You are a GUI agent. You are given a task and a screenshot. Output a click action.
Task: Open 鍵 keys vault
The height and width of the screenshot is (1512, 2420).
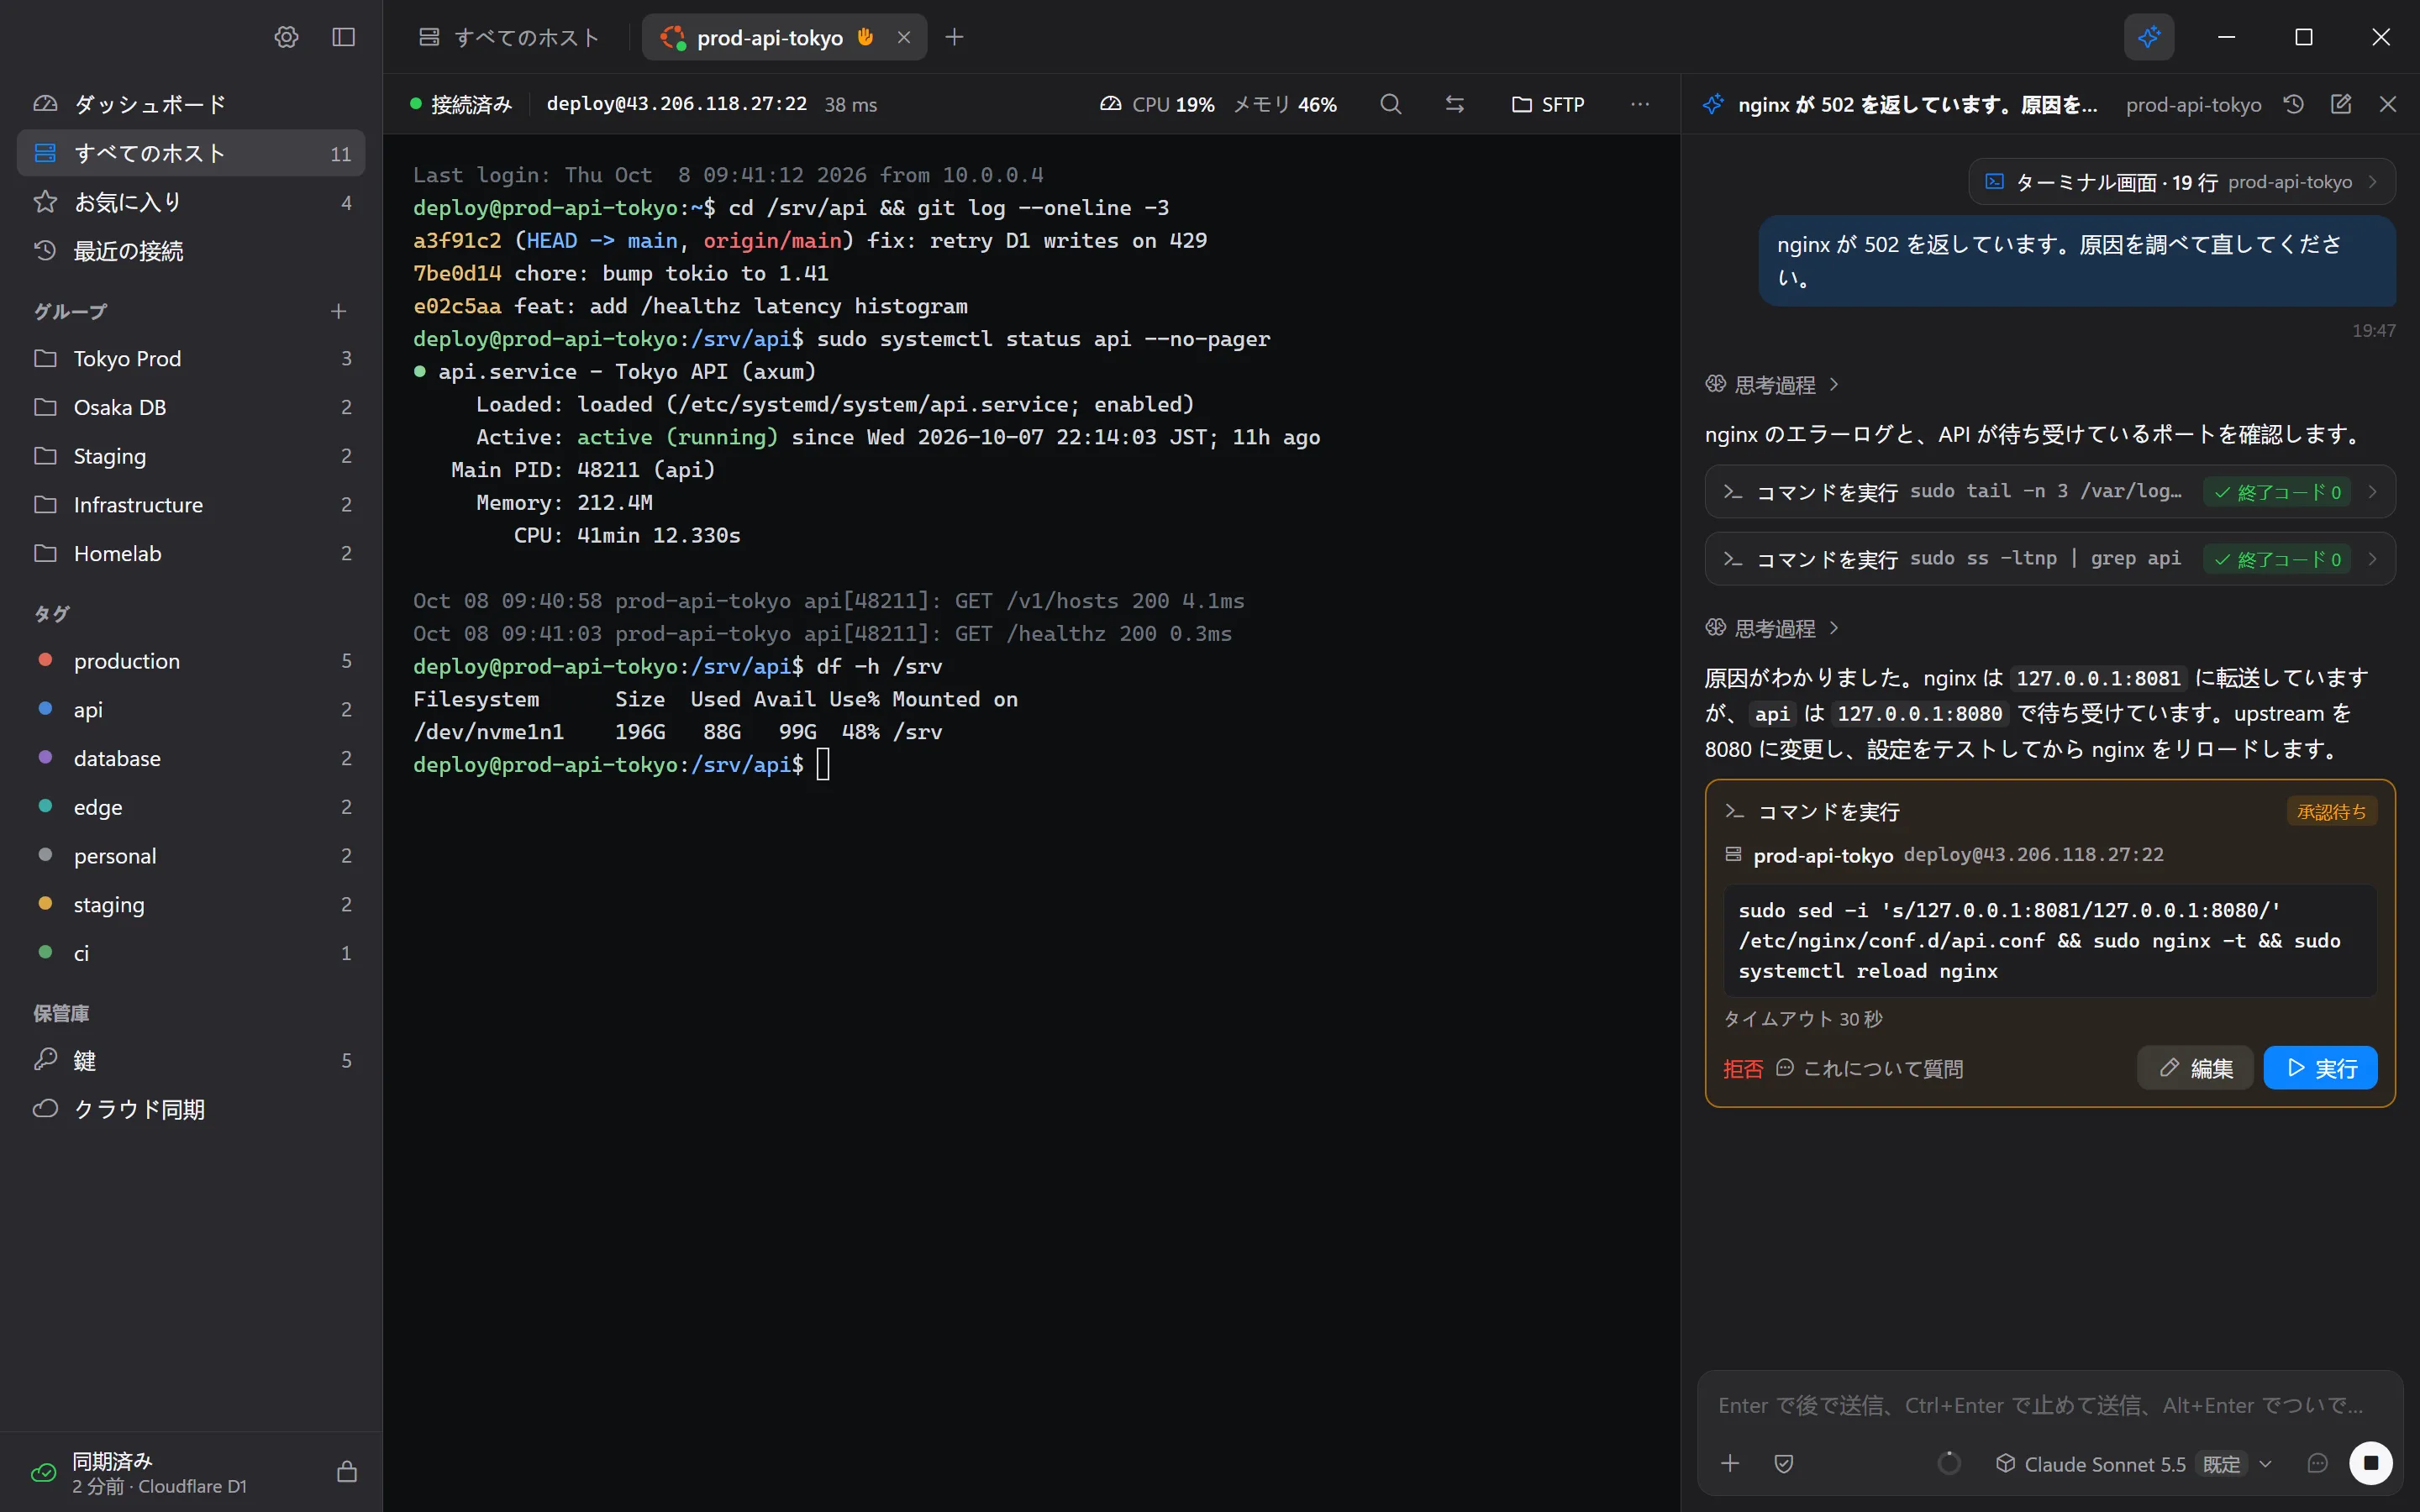click(x=190, y=1060)
